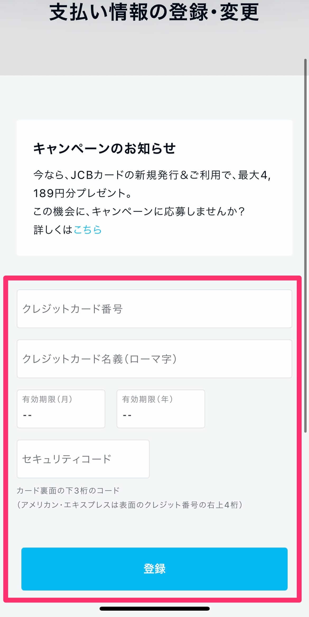Viewport: 309px width, 617px height.
Task: Tap the -- placeholder in the year selector
Action: pyautogui.click(x=127, y=415)
